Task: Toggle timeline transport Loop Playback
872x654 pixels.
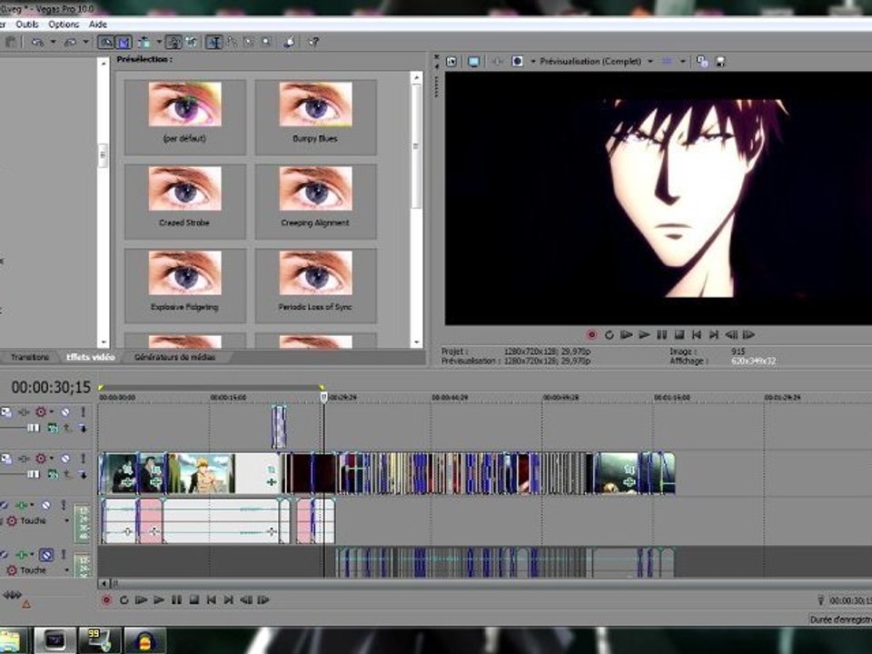Action: (124, 600)
